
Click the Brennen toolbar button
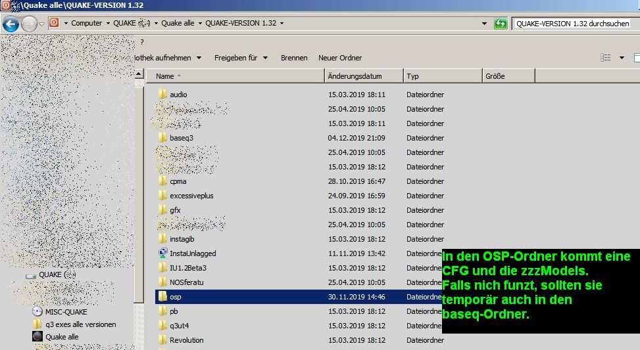tap(294, 58)
